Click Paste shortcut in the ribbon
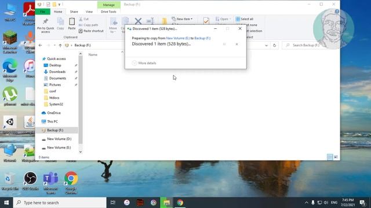 click(x=91, y=31)
